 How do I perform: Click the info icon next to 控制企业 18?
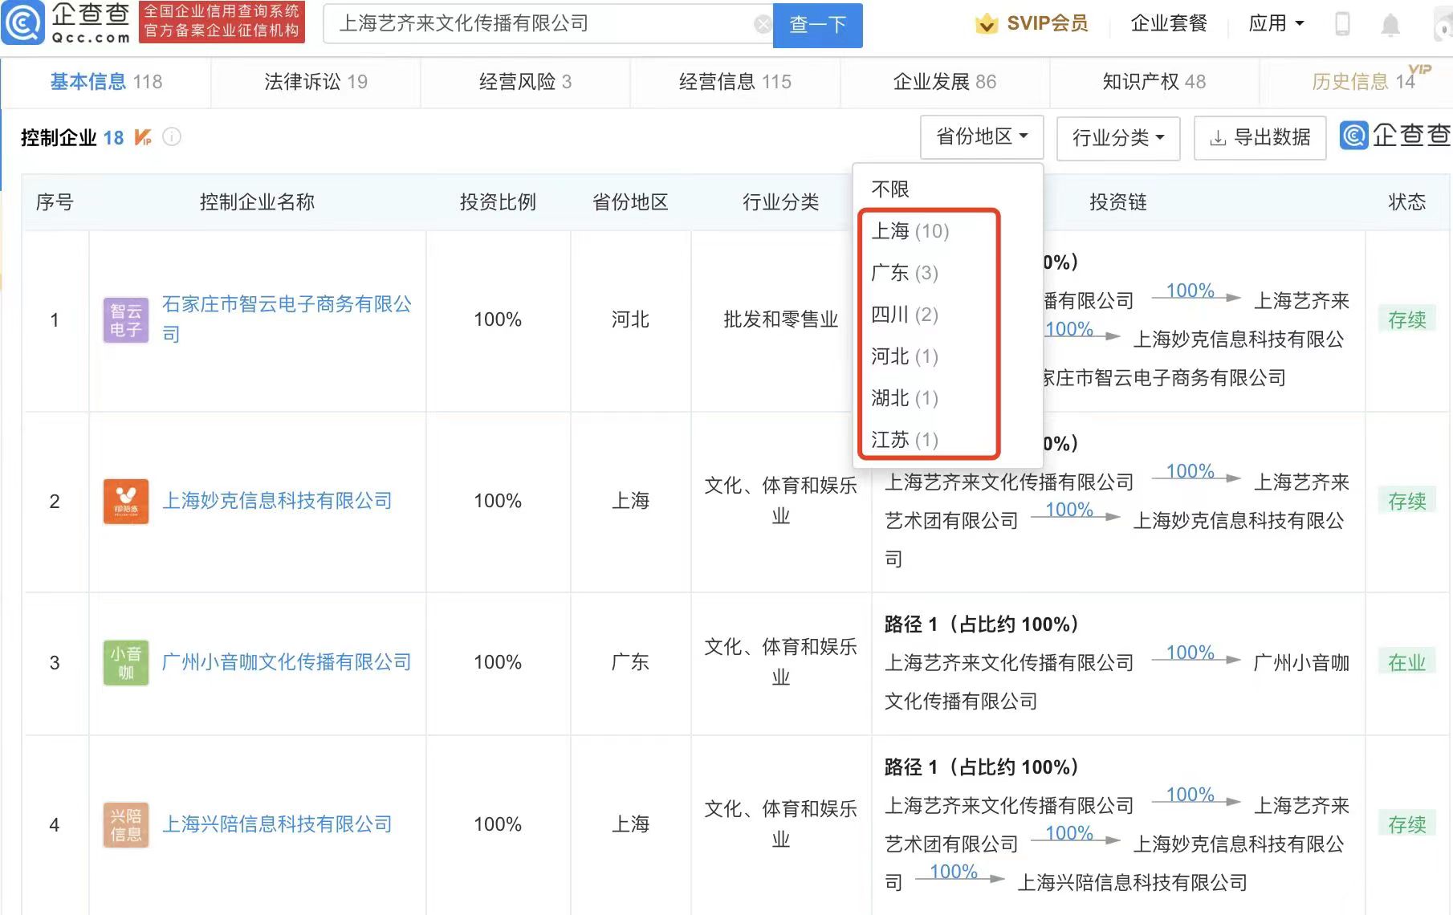point(172,137)
